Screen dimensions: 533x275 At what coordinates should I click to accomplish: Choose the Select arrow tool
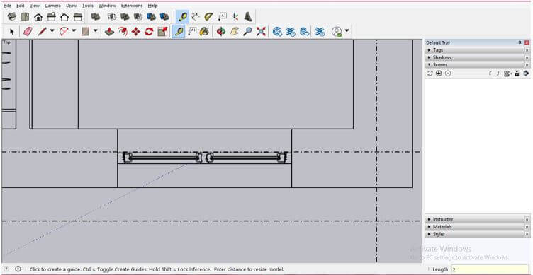pyautogui.click(x=12, y=32)
